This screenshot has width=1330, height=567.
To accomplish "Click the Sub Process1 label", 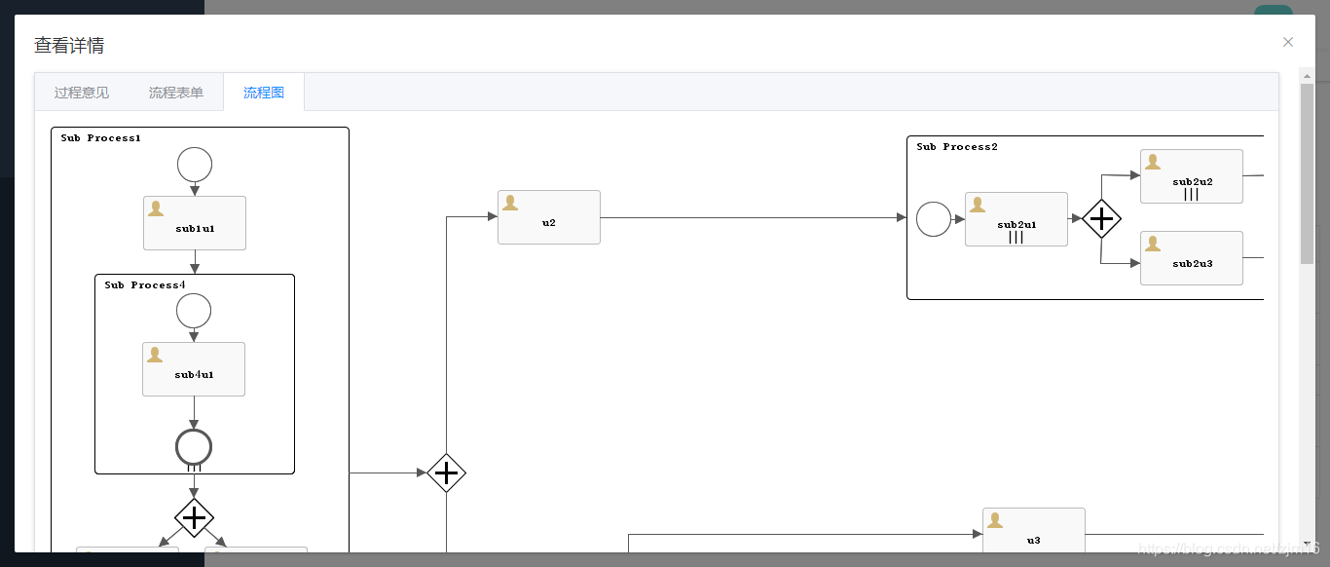I will 100,138.
